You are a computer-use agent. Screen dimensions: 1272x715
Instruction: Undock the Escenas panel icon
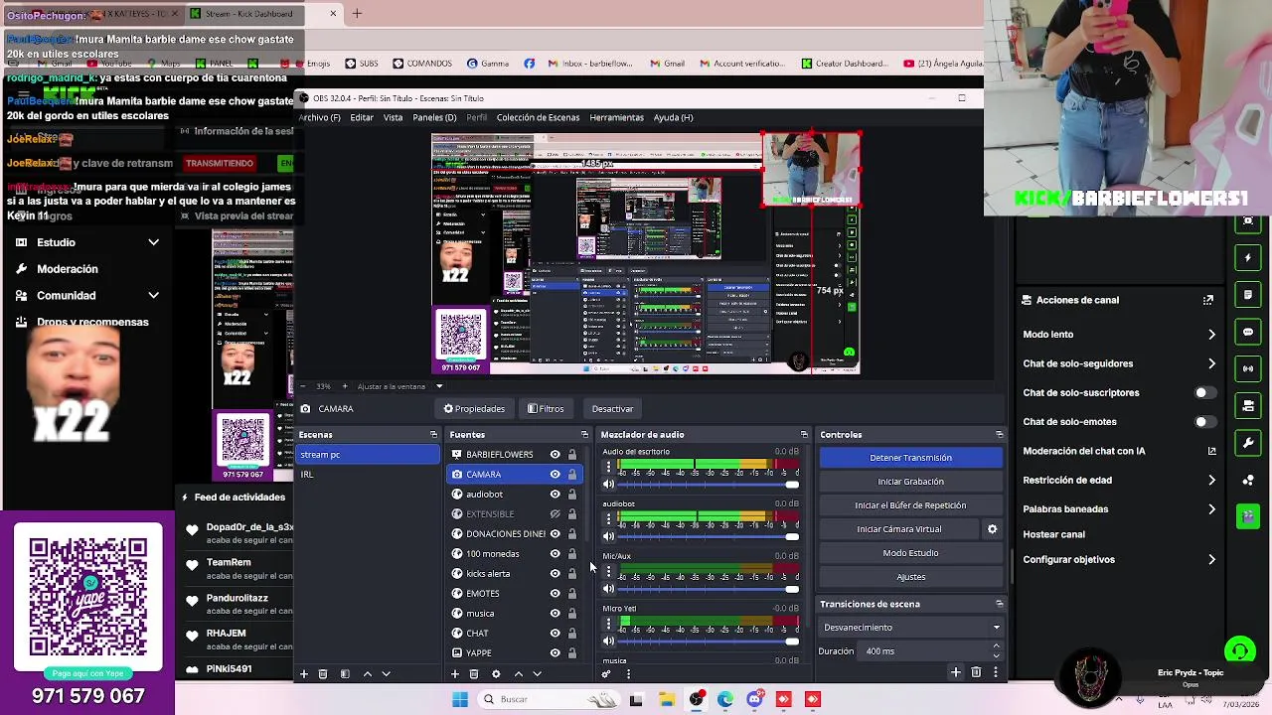point(433,435)
